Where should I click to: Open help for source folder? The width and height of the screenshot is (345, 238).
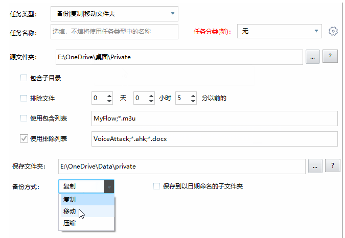pos(330,56)
